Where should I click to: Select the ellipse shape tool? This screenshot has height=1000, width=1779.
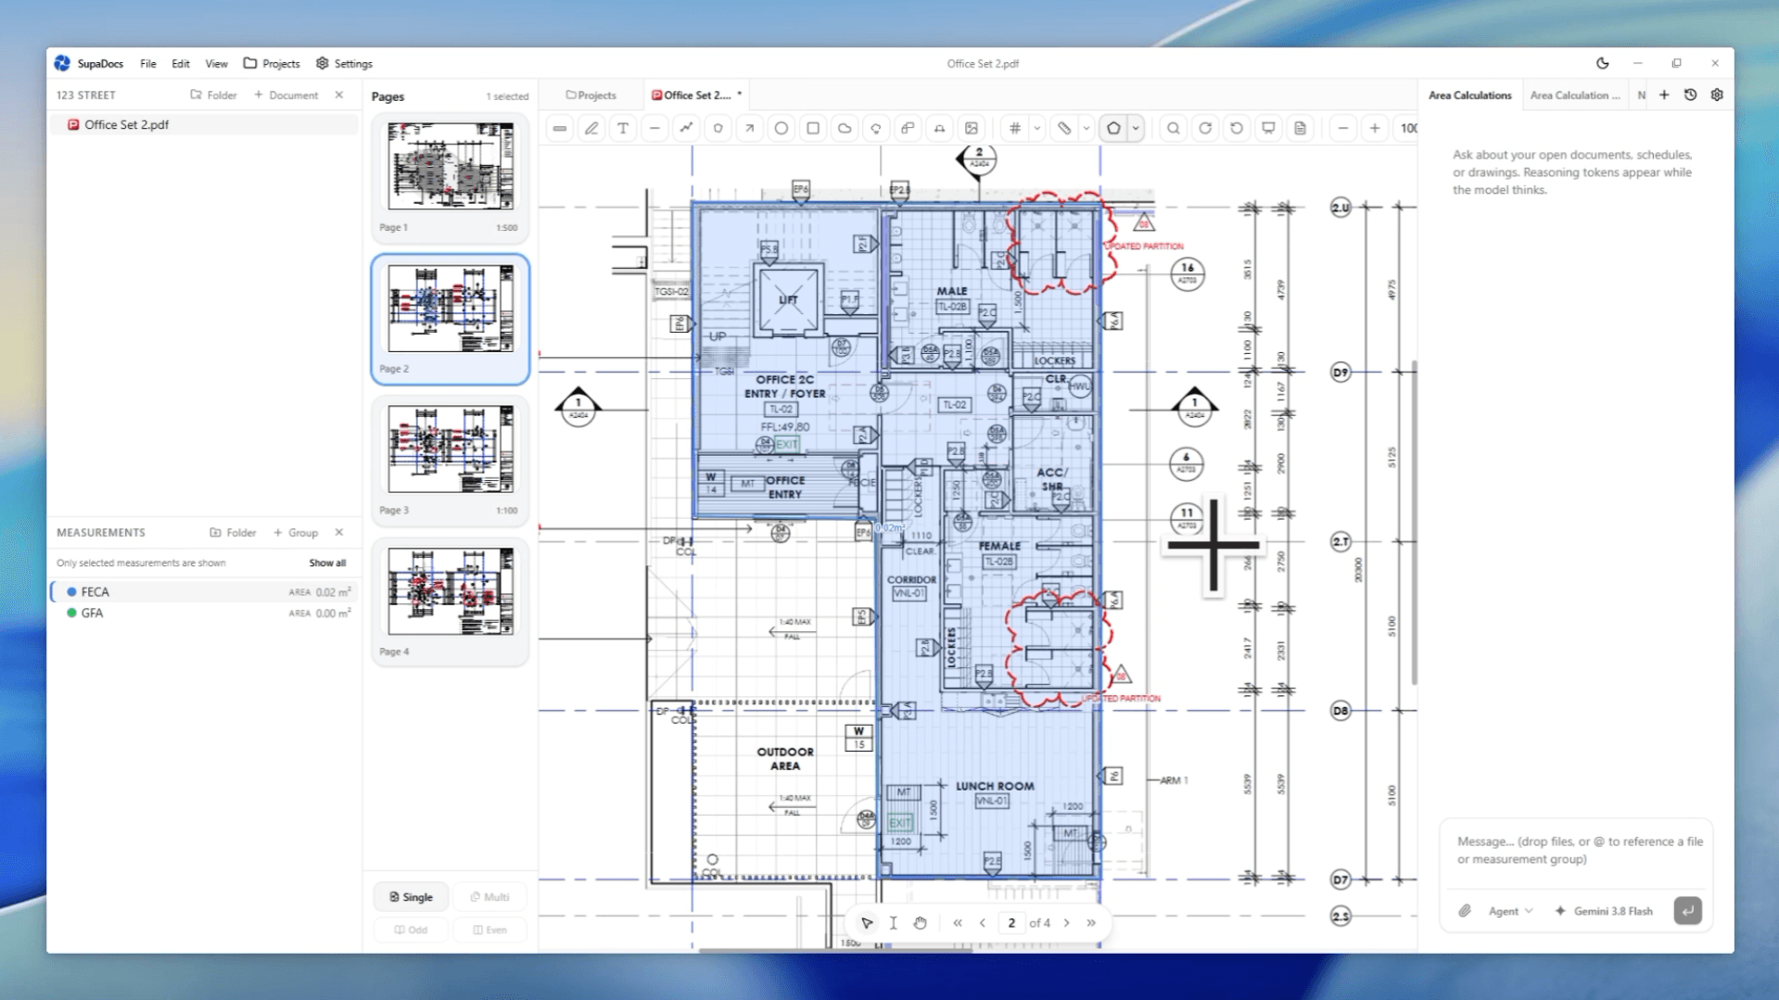point(781,129)
